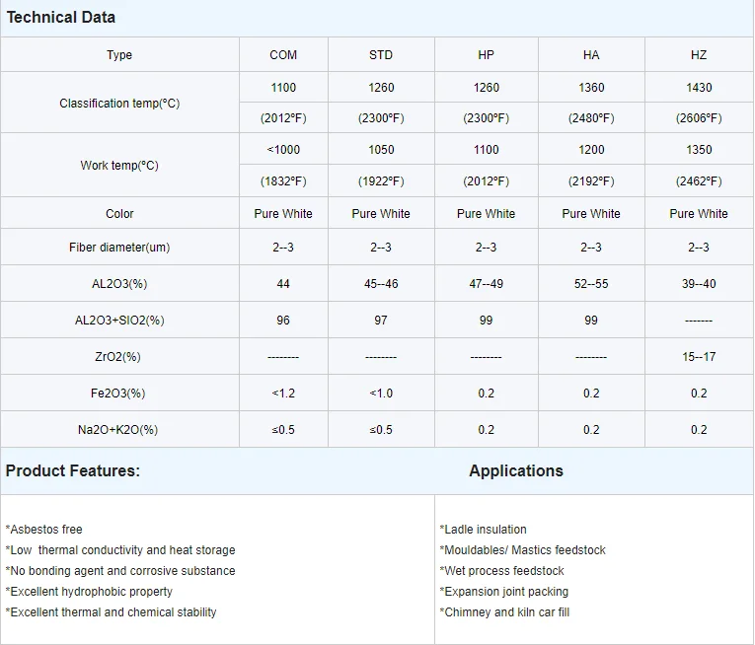
Task: Click the Product Features heading
Action: (73, 471)
